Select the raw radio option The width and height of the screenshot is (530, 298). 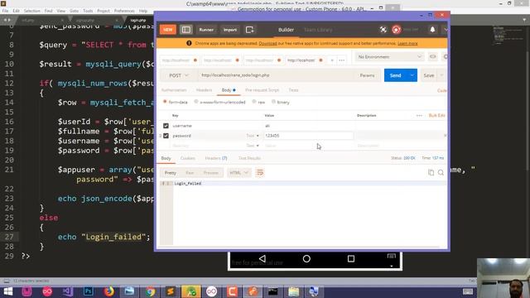(x=254, y=102)
